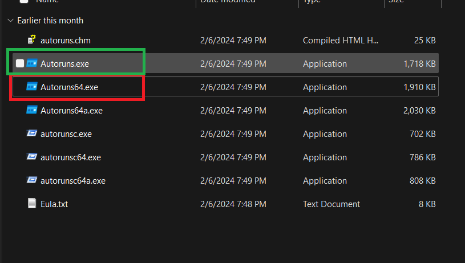Image resolution: width=465 pixels, height=263 pixels.
Task: Sort files by the Name column
Action: [x=48, y=2]
